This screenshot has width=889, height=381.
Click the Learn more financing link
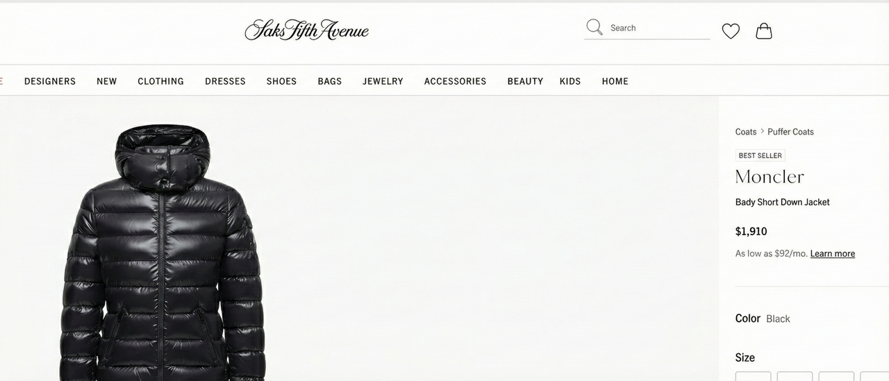point(833,254)
